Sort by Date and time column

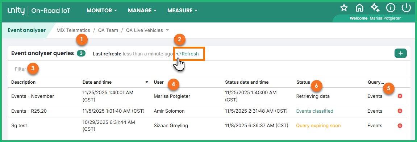(97, 82)
